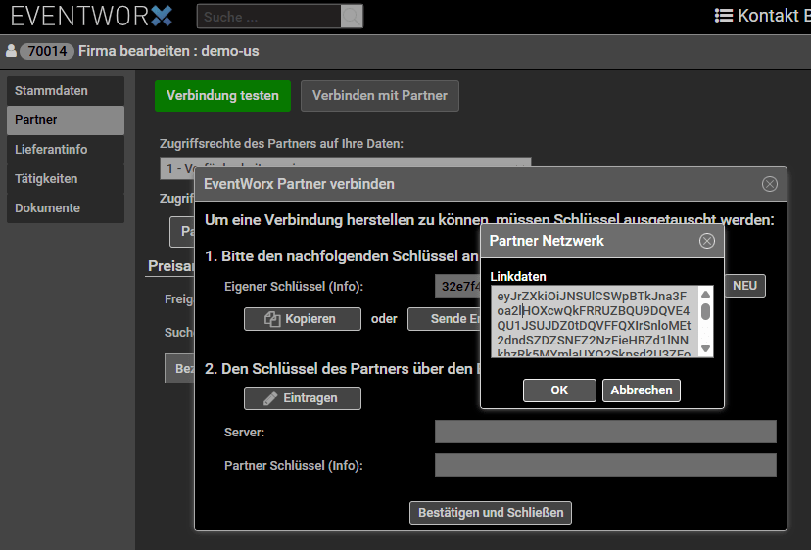This screenshot has width=811, height=550.
Task: Open the Kontakt list menu icon
Action: [724, 16]
